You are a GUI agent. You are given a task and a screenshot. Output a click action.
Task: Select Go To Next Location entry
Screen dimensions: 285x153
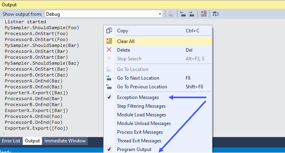tap(138, 78)
